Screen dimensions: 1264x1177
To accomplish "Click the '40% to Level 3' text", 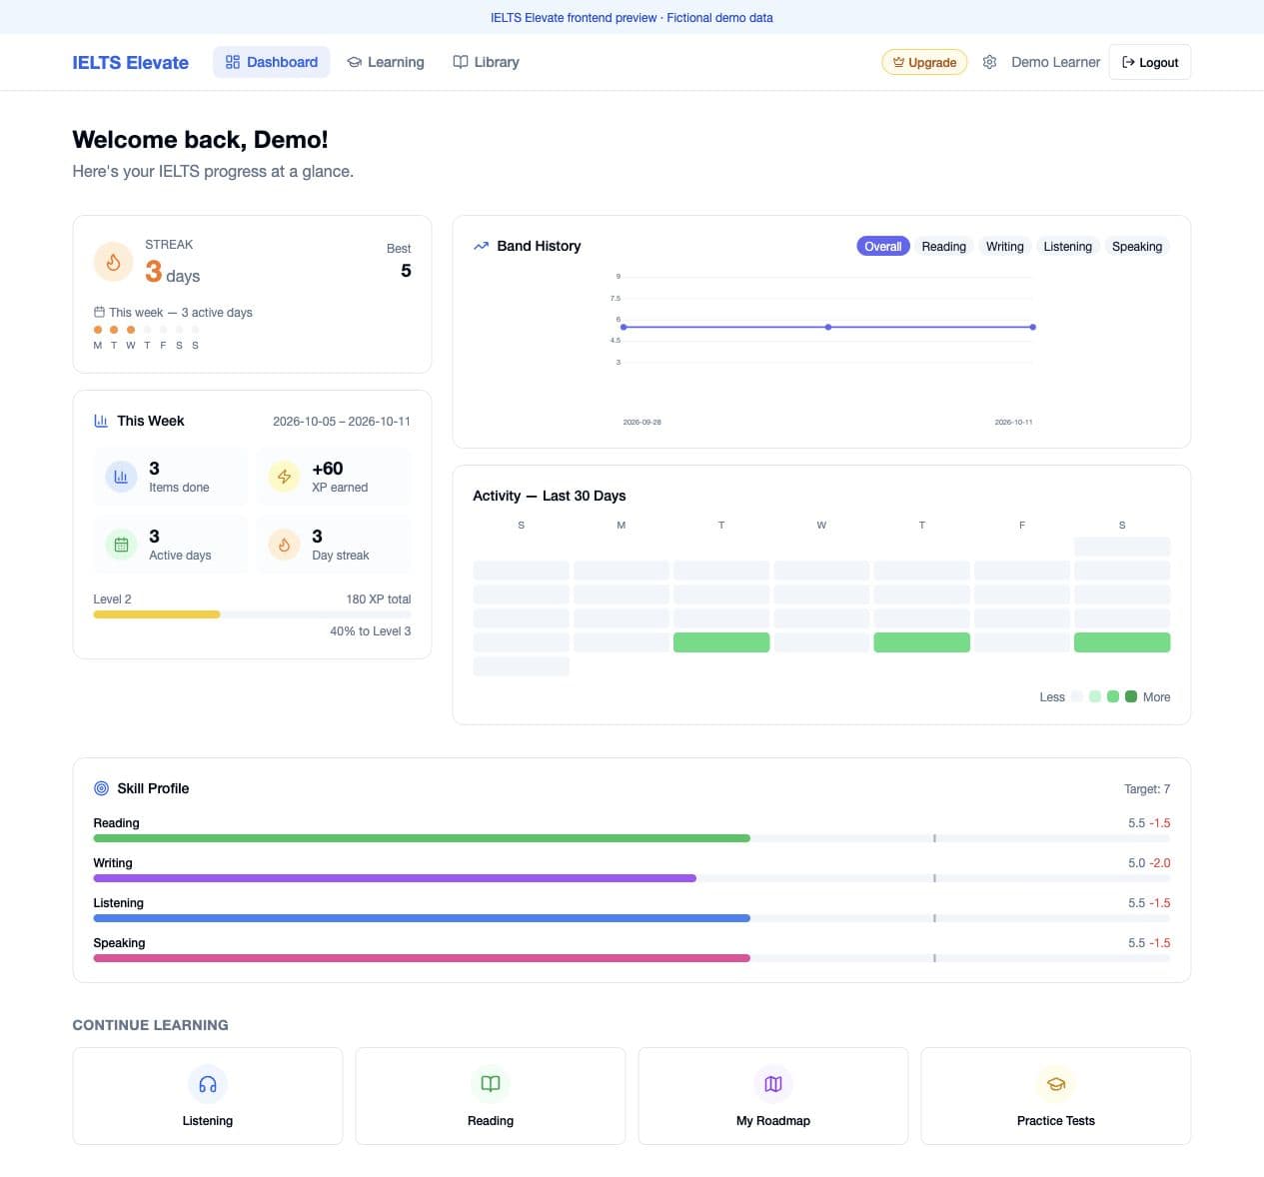I will tap(370, 631).
